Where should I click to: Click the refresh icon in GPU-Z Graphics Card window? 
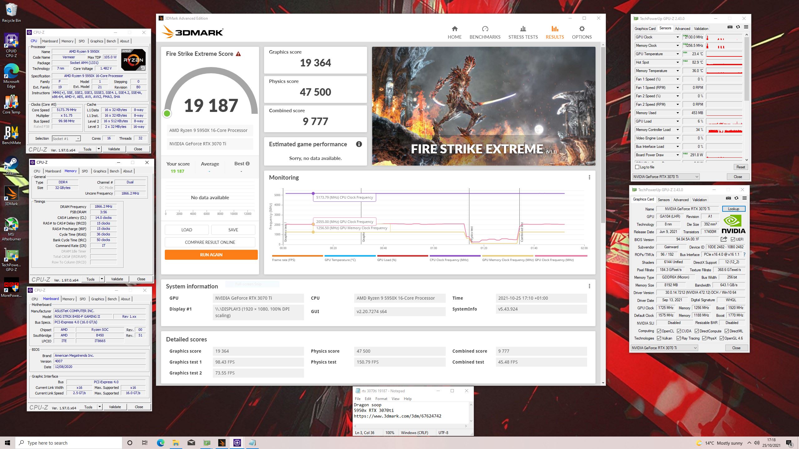737,198
